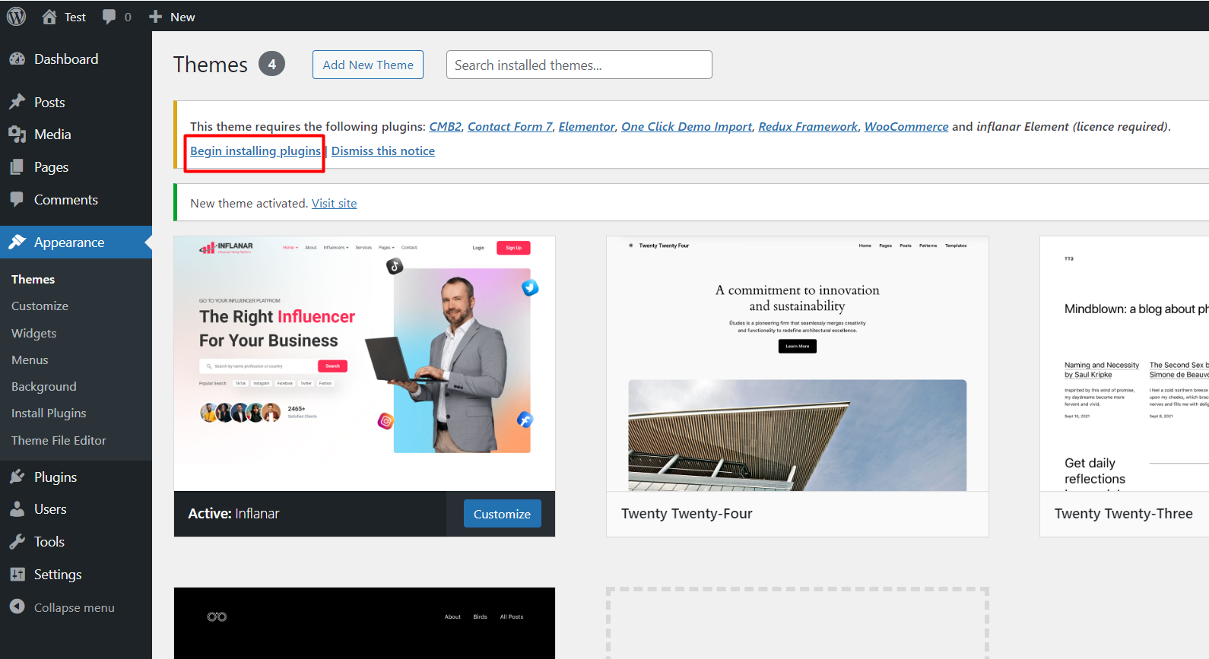Image resolution: width=1209 pixels, height=659 pixels.
Task: Click Dismiss this notice link
Action: [x=383, y=151]
